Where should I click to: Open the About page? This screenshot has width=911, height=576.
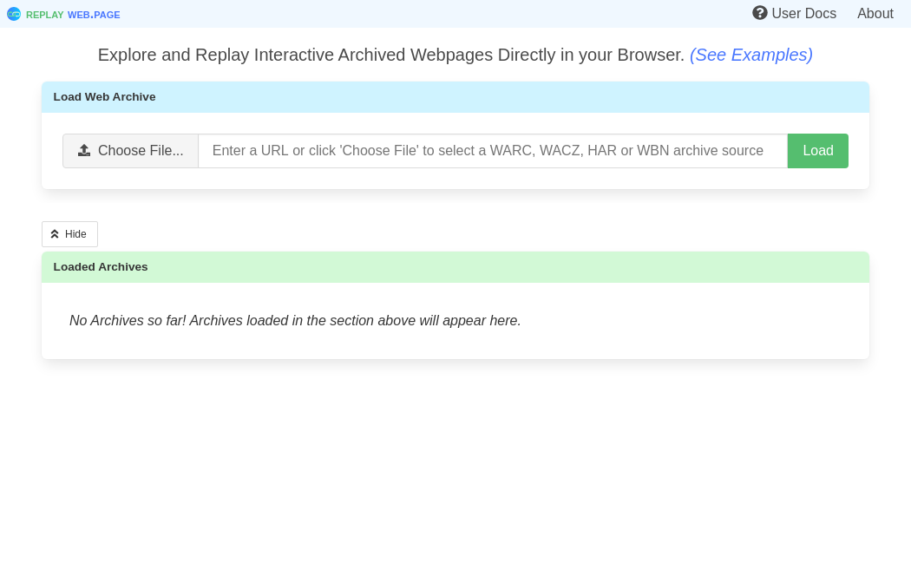[x=875, y=14]
